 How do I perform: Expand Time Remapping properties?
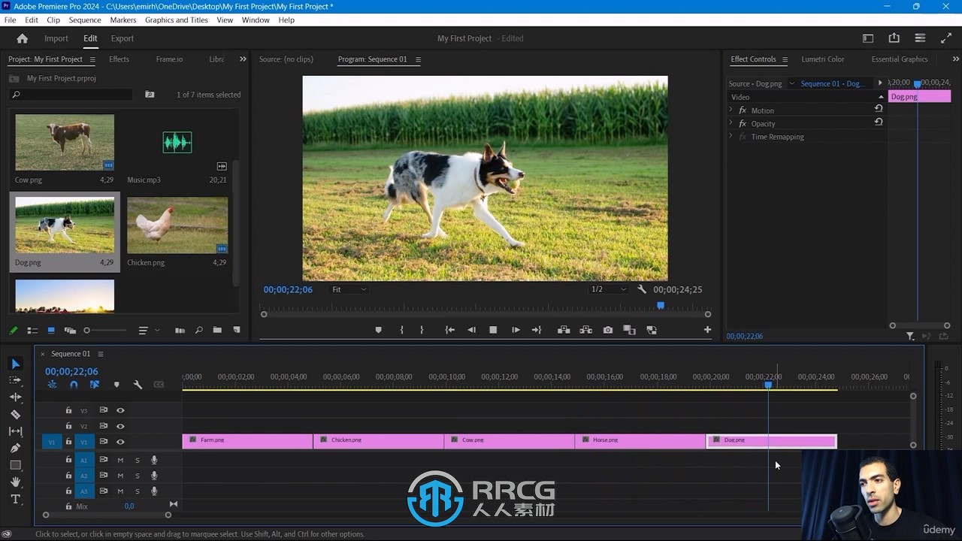tap(731, 137)
